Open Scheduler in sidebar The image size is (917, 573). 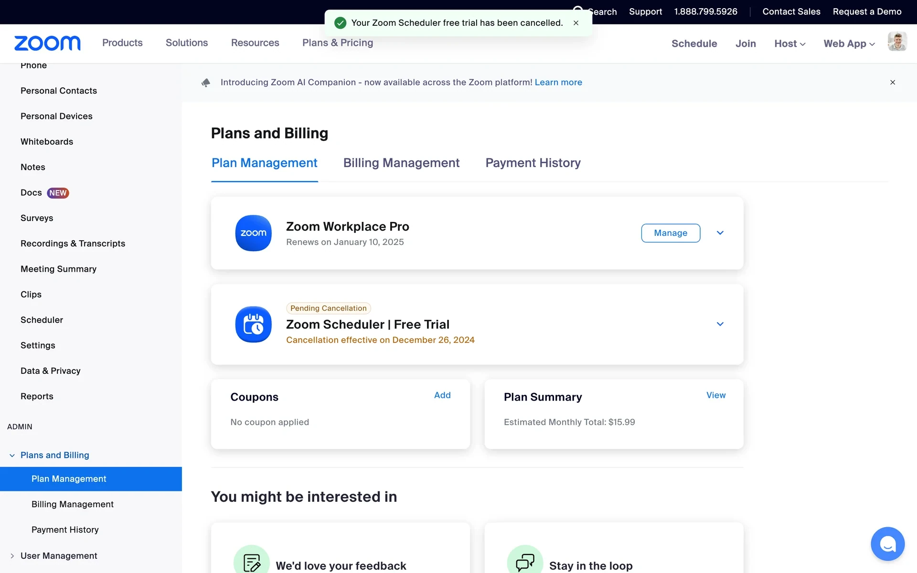(x=42, y=320)
